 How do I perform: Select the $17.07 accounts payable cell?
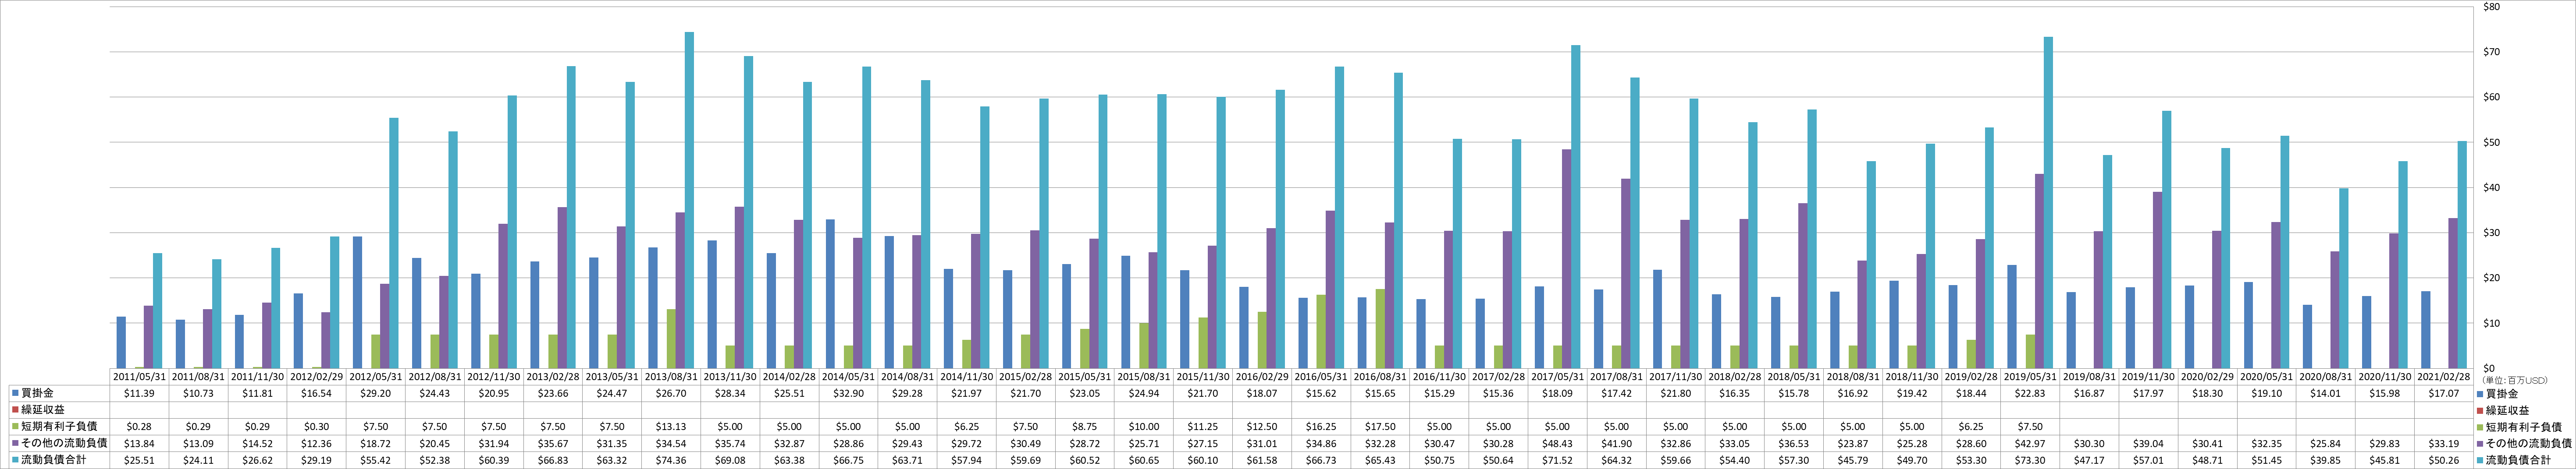point(2444,394)
